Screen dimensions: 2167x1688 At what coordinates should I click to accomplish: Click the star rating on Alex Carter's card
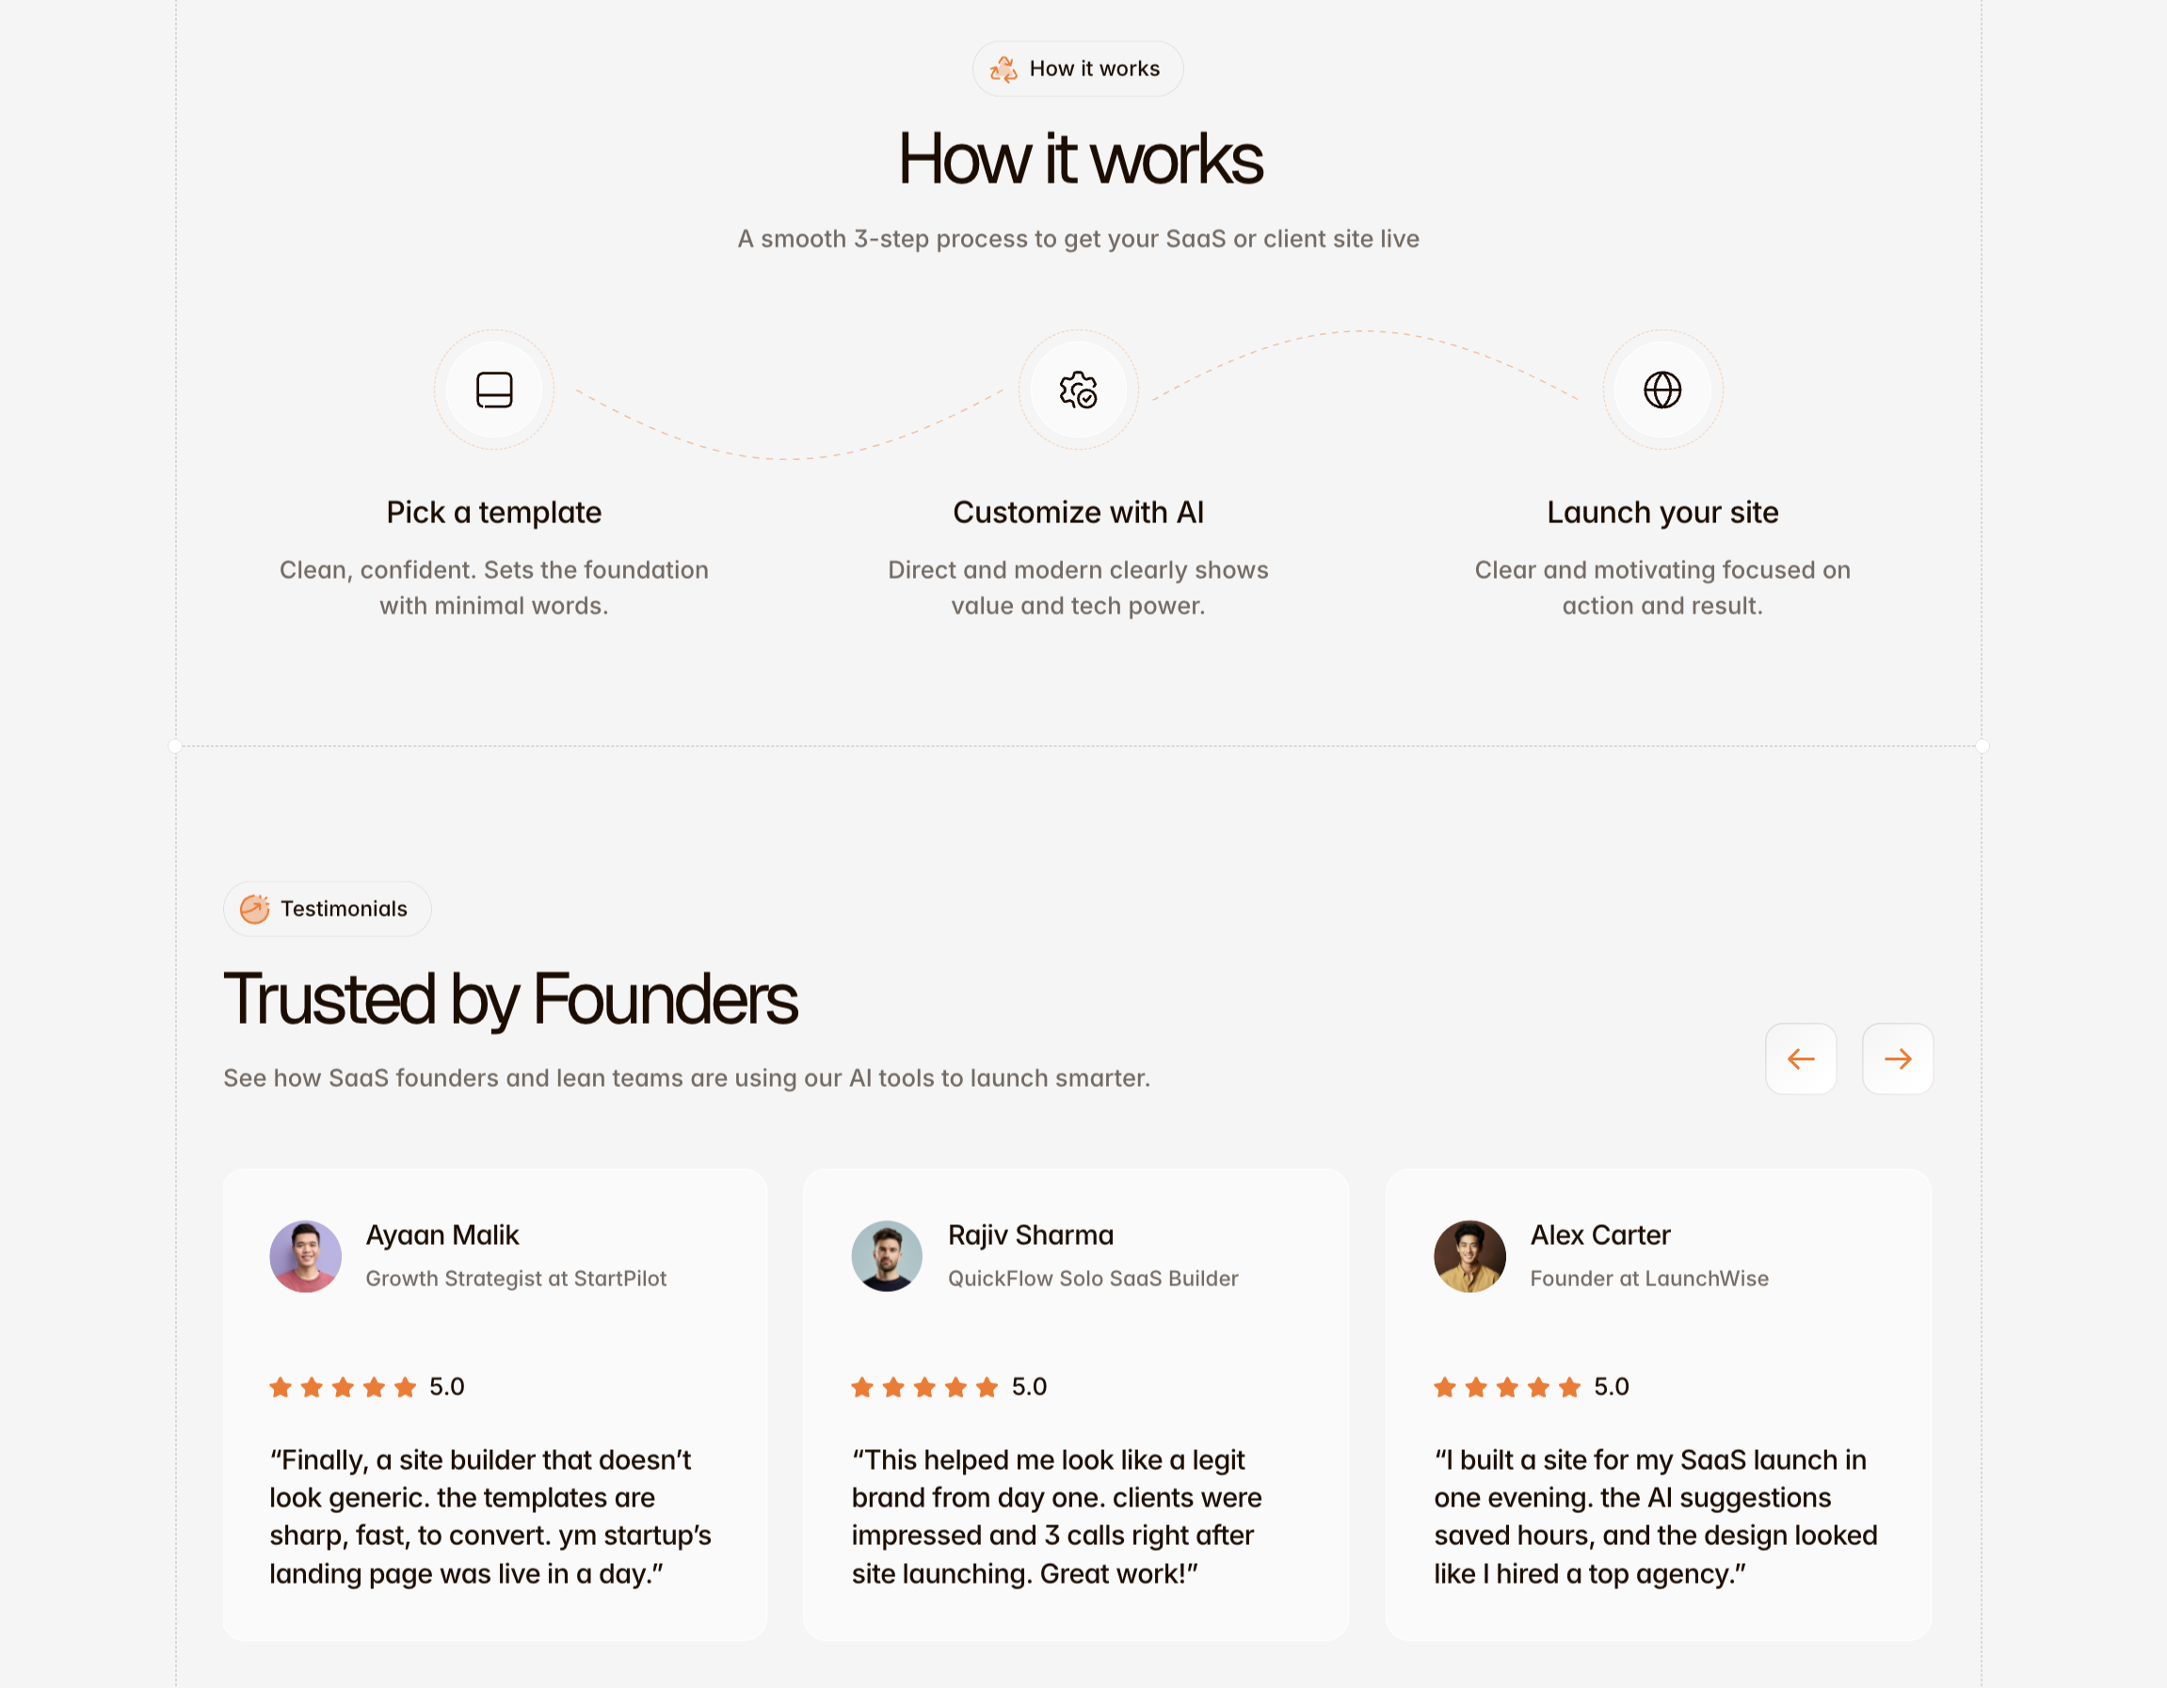pos(1506,1387)
